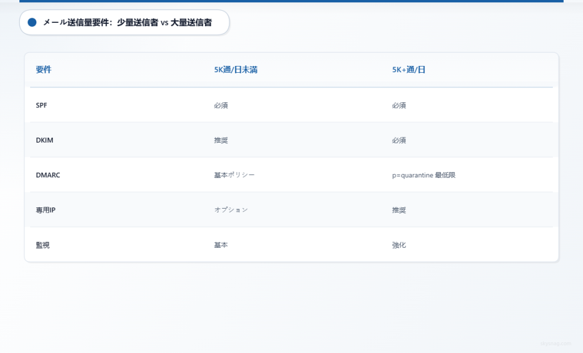The height and width of the screenshot is (353, 583).
Task: Click the blue bar at the top
Action: click(x=291, y=2)
